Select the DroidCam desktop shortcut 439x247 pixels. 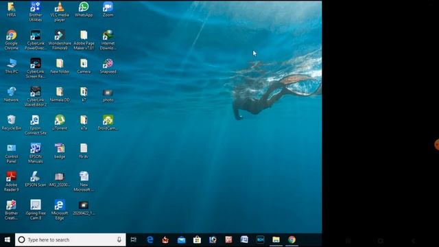[108, 123]
